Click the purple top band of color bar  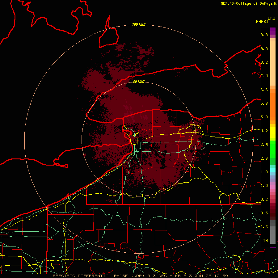tap(273, 31)
